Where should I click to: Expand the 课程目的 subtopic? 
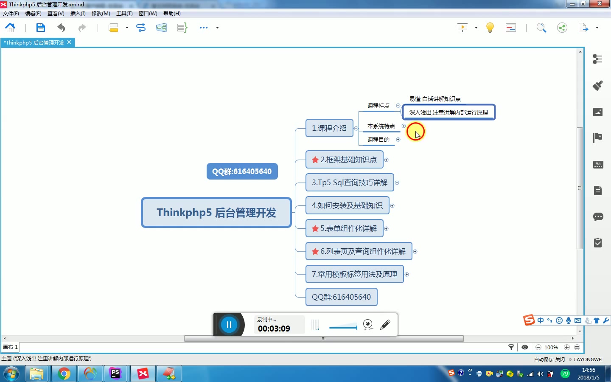(398, 139)
